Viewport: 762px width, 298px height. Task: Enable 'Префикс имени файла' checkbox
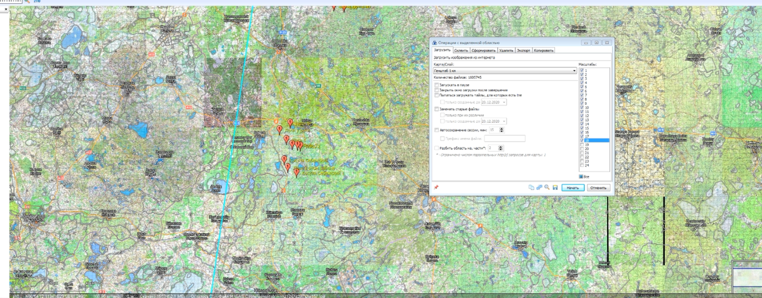click(x=443, y=139)
